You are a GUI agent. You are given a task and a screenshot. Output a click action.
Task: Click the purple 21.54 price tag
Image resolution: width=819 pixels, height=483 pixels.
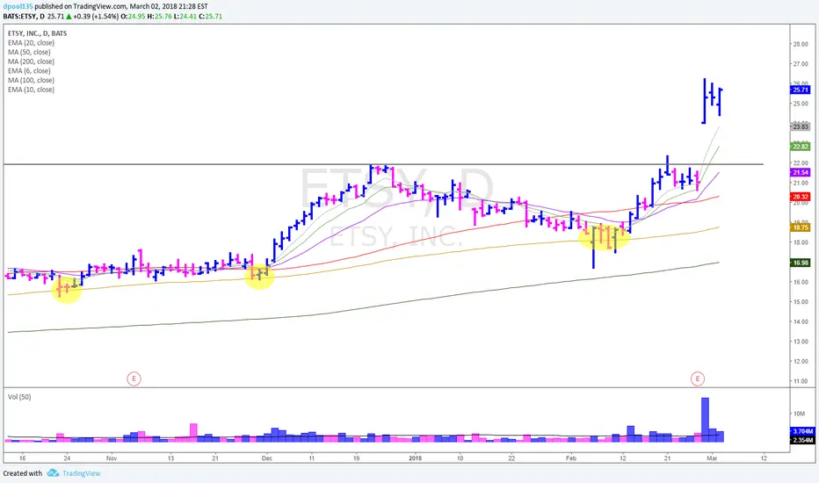(x=801, y=172)
